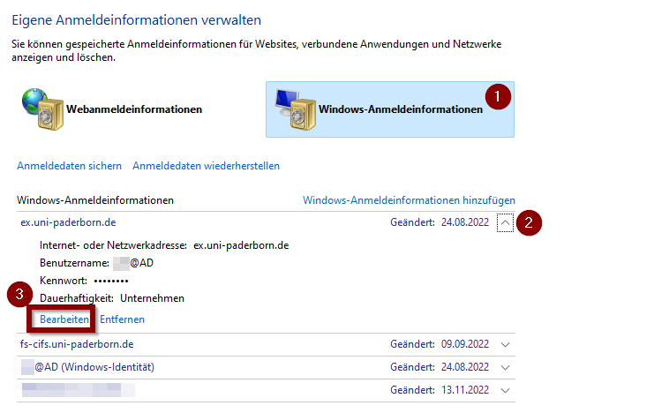Select the ex.uni-paderborn.de credential entry name

[x=70, y=222]
